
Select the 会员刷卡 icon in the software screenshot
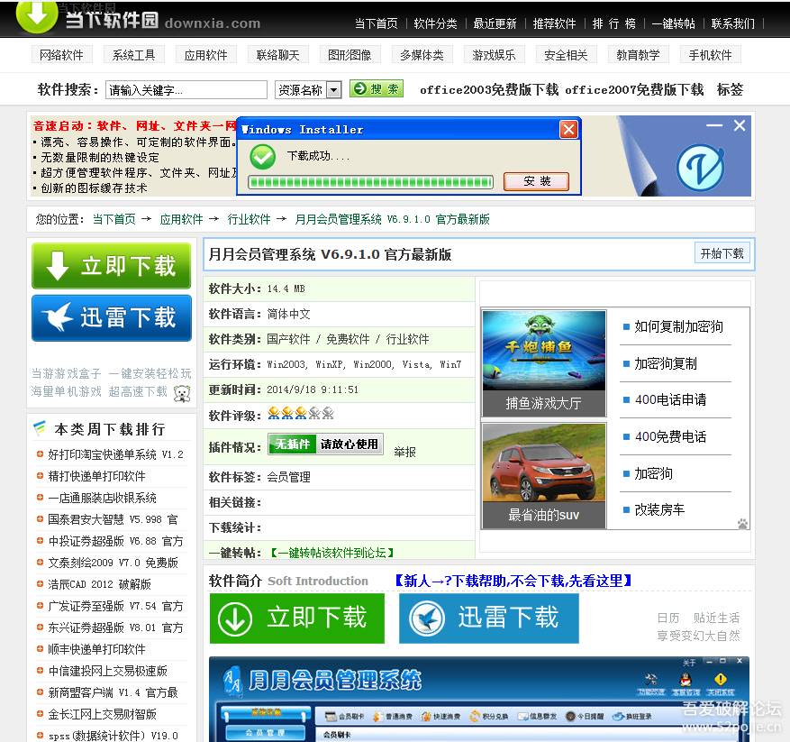(x=330, y=714)
